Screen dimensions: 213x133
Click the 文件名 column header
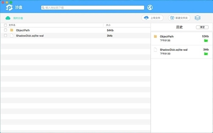click(12, 25)
